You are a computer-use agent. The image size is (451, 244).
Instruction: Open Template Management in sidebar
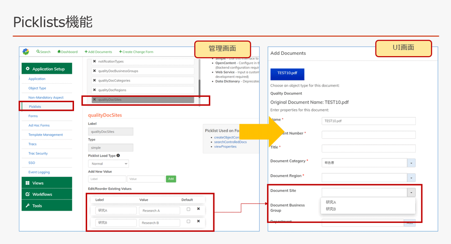(46, 135)
